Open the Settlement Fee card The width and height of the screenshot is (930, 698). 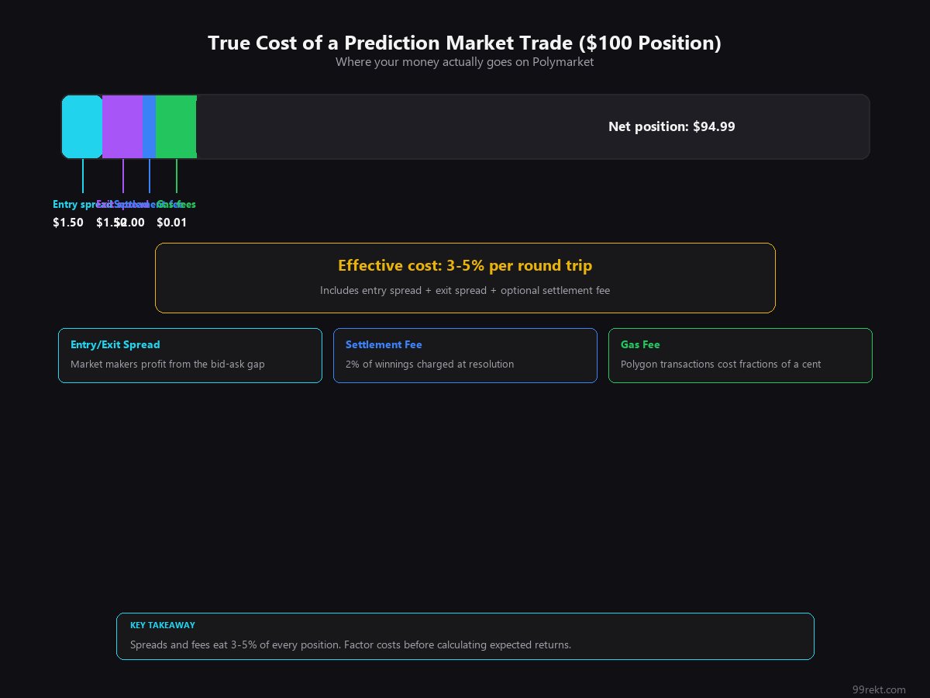coord(465,355)
